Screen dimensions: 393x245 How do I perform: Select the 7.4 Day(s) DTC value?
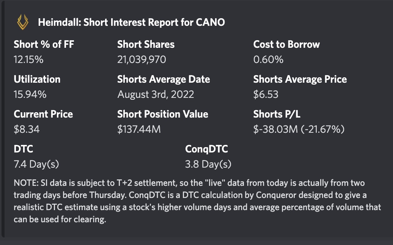(36, 164)
